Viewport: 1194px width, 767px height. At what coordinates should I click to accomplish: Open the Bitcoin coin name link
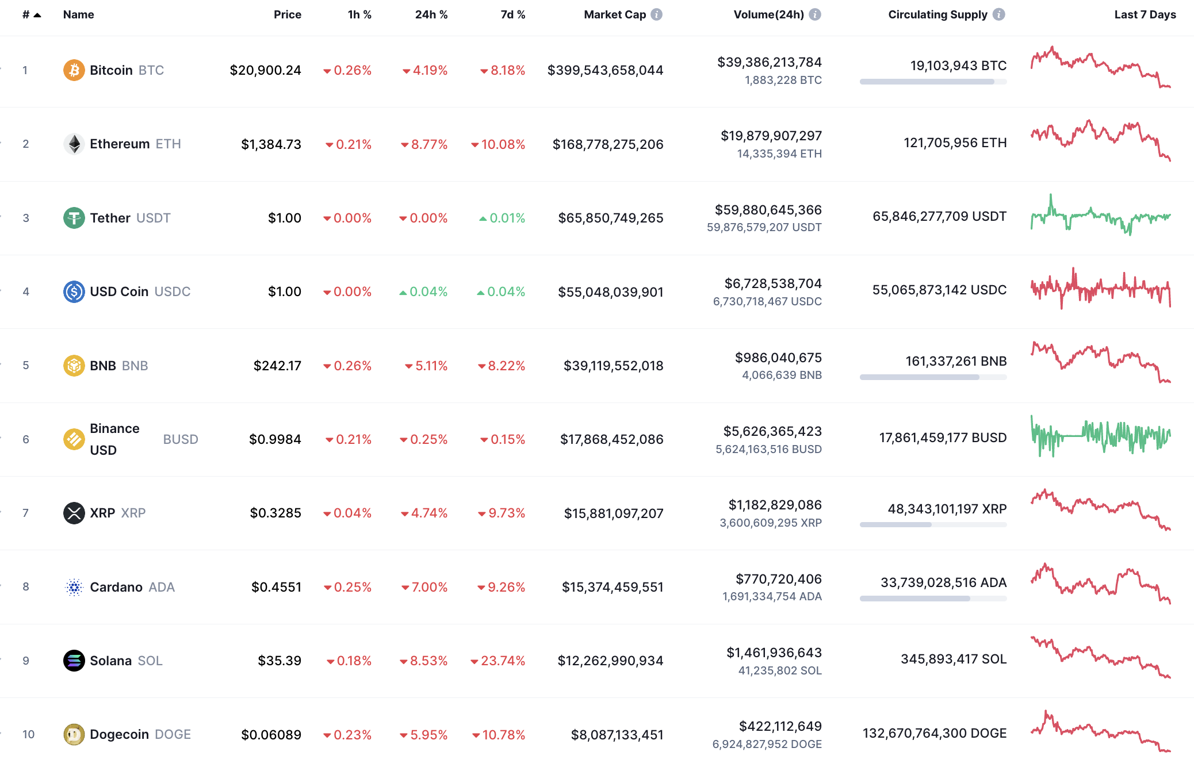click(x=113, y=70)
